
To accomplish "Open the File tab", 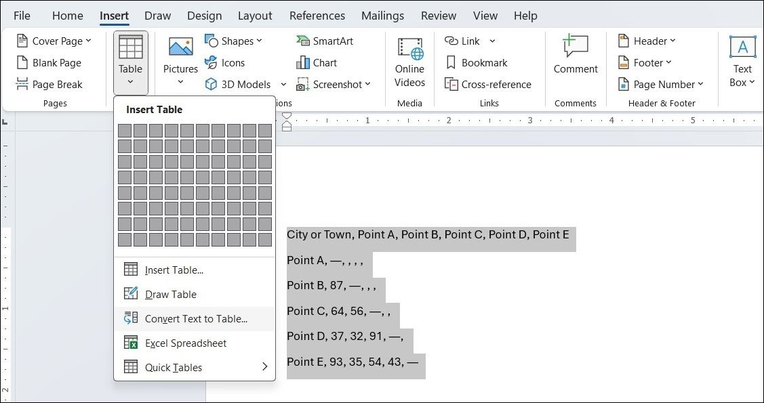I will coord(22,16).
